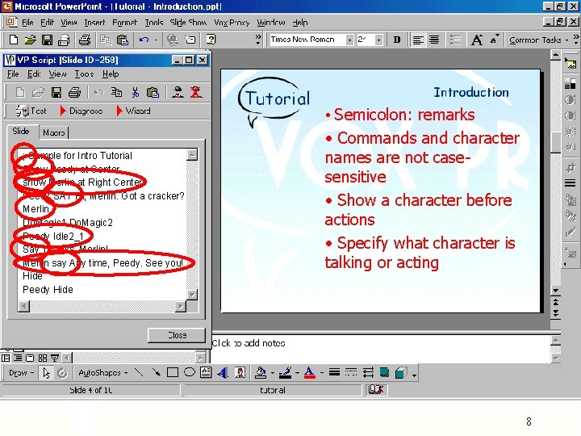Insert a Text Box from drawing toolbar
The image size is (581, 436).
[x=206, y=372]
